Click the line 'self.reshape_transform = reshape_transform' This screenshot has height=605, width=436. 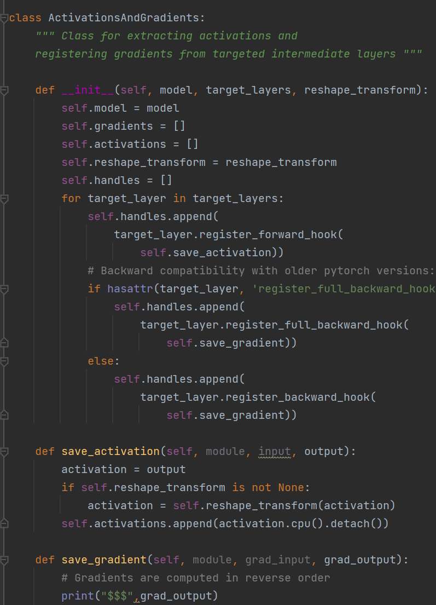[199, 163]
